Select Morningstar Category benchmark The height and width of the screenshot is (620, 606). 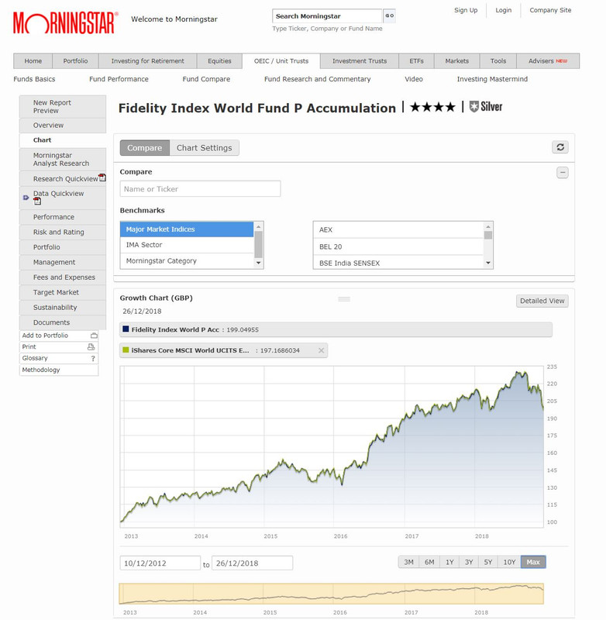(x=187, y=261)
